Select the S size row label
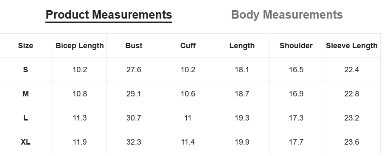This screenshot has width=387, height=156. [25, 70]
